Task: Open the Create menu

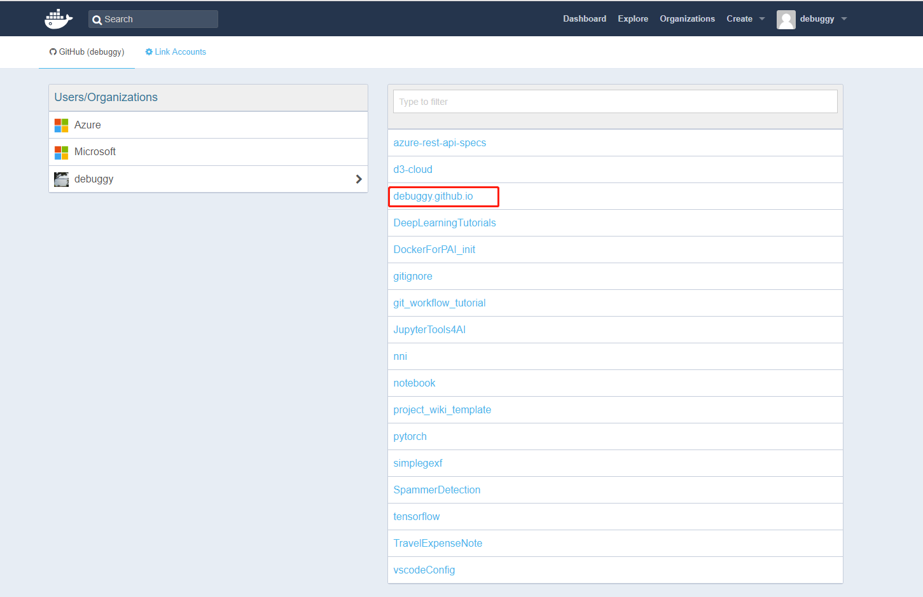Action: (739, 19)
